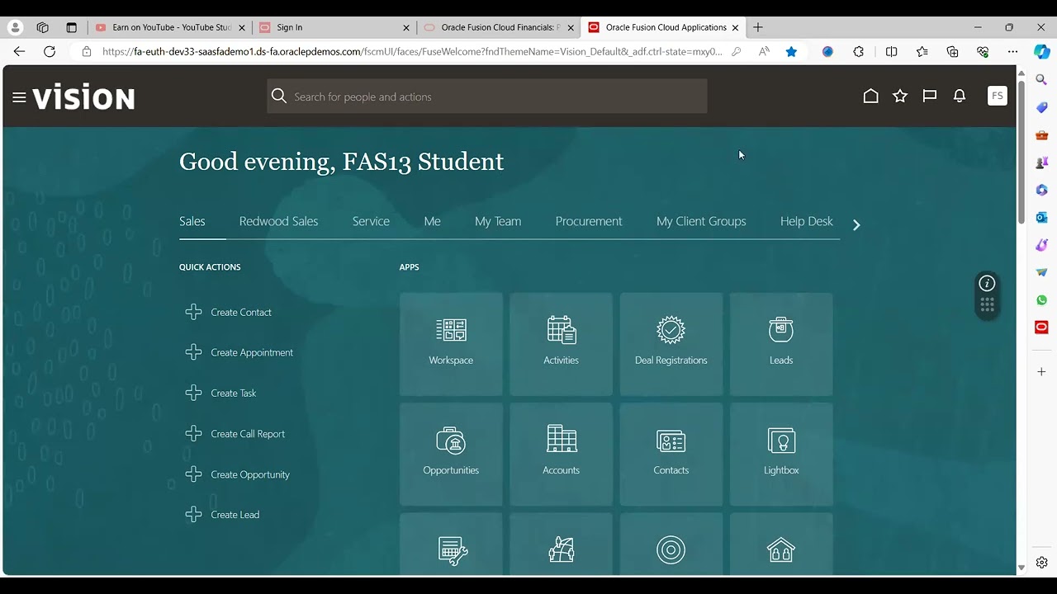Open the calculator-wrench app tile

[451, 544]
